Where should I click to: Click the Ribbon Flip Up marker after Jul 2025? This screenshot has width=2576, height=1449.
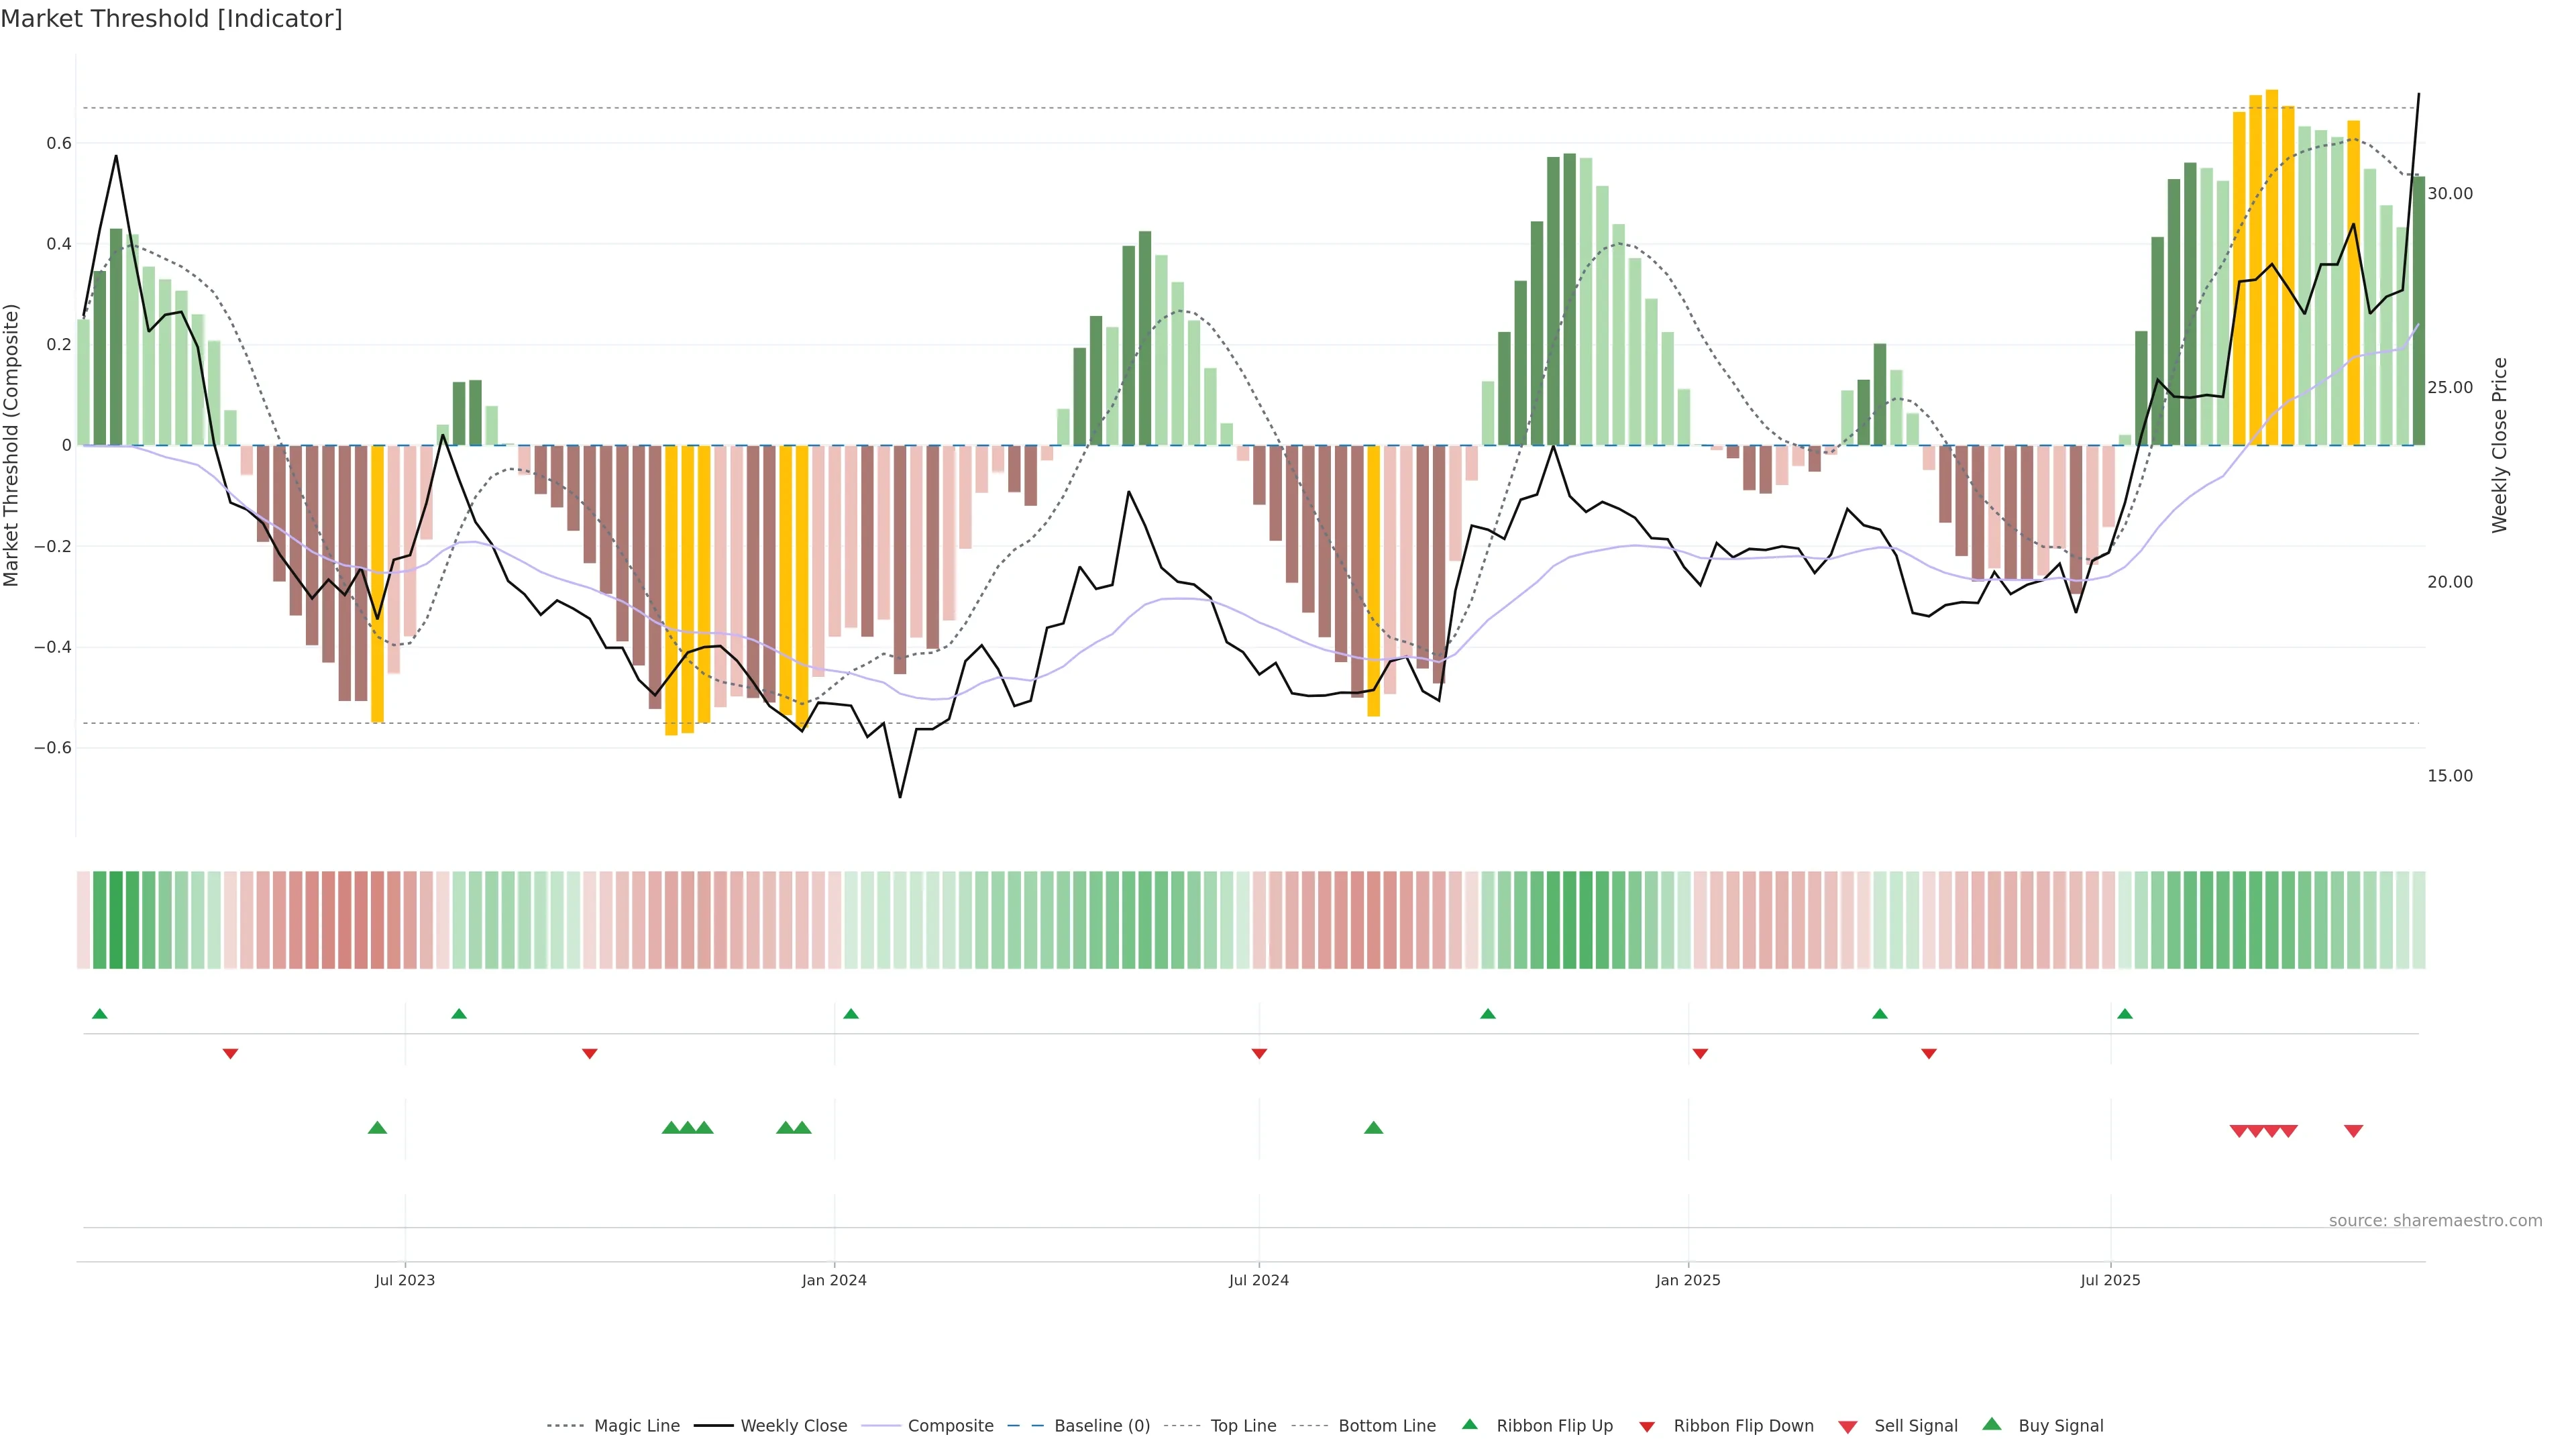pyautogui.click(x=2125, y=1014)
